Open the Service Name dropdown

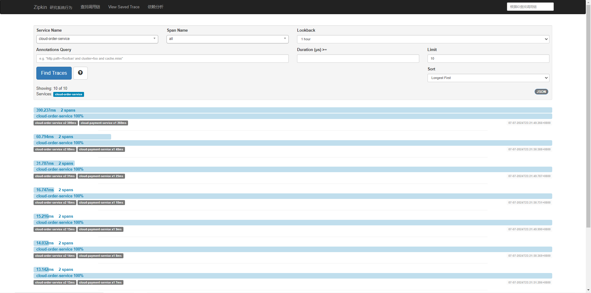(97, 39)
